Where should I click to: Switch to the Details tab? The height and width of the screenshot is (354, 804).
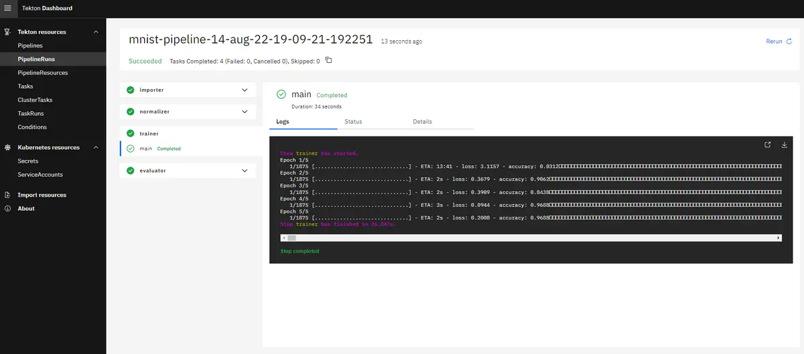pyautogui.click(x=440, y=121)
